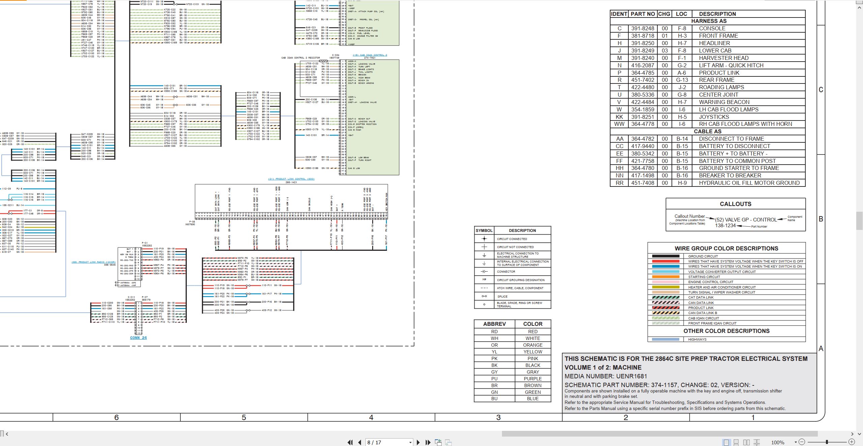Click the CAB IOAN CONTROL 2 RESISTOR label

[301, 58]
